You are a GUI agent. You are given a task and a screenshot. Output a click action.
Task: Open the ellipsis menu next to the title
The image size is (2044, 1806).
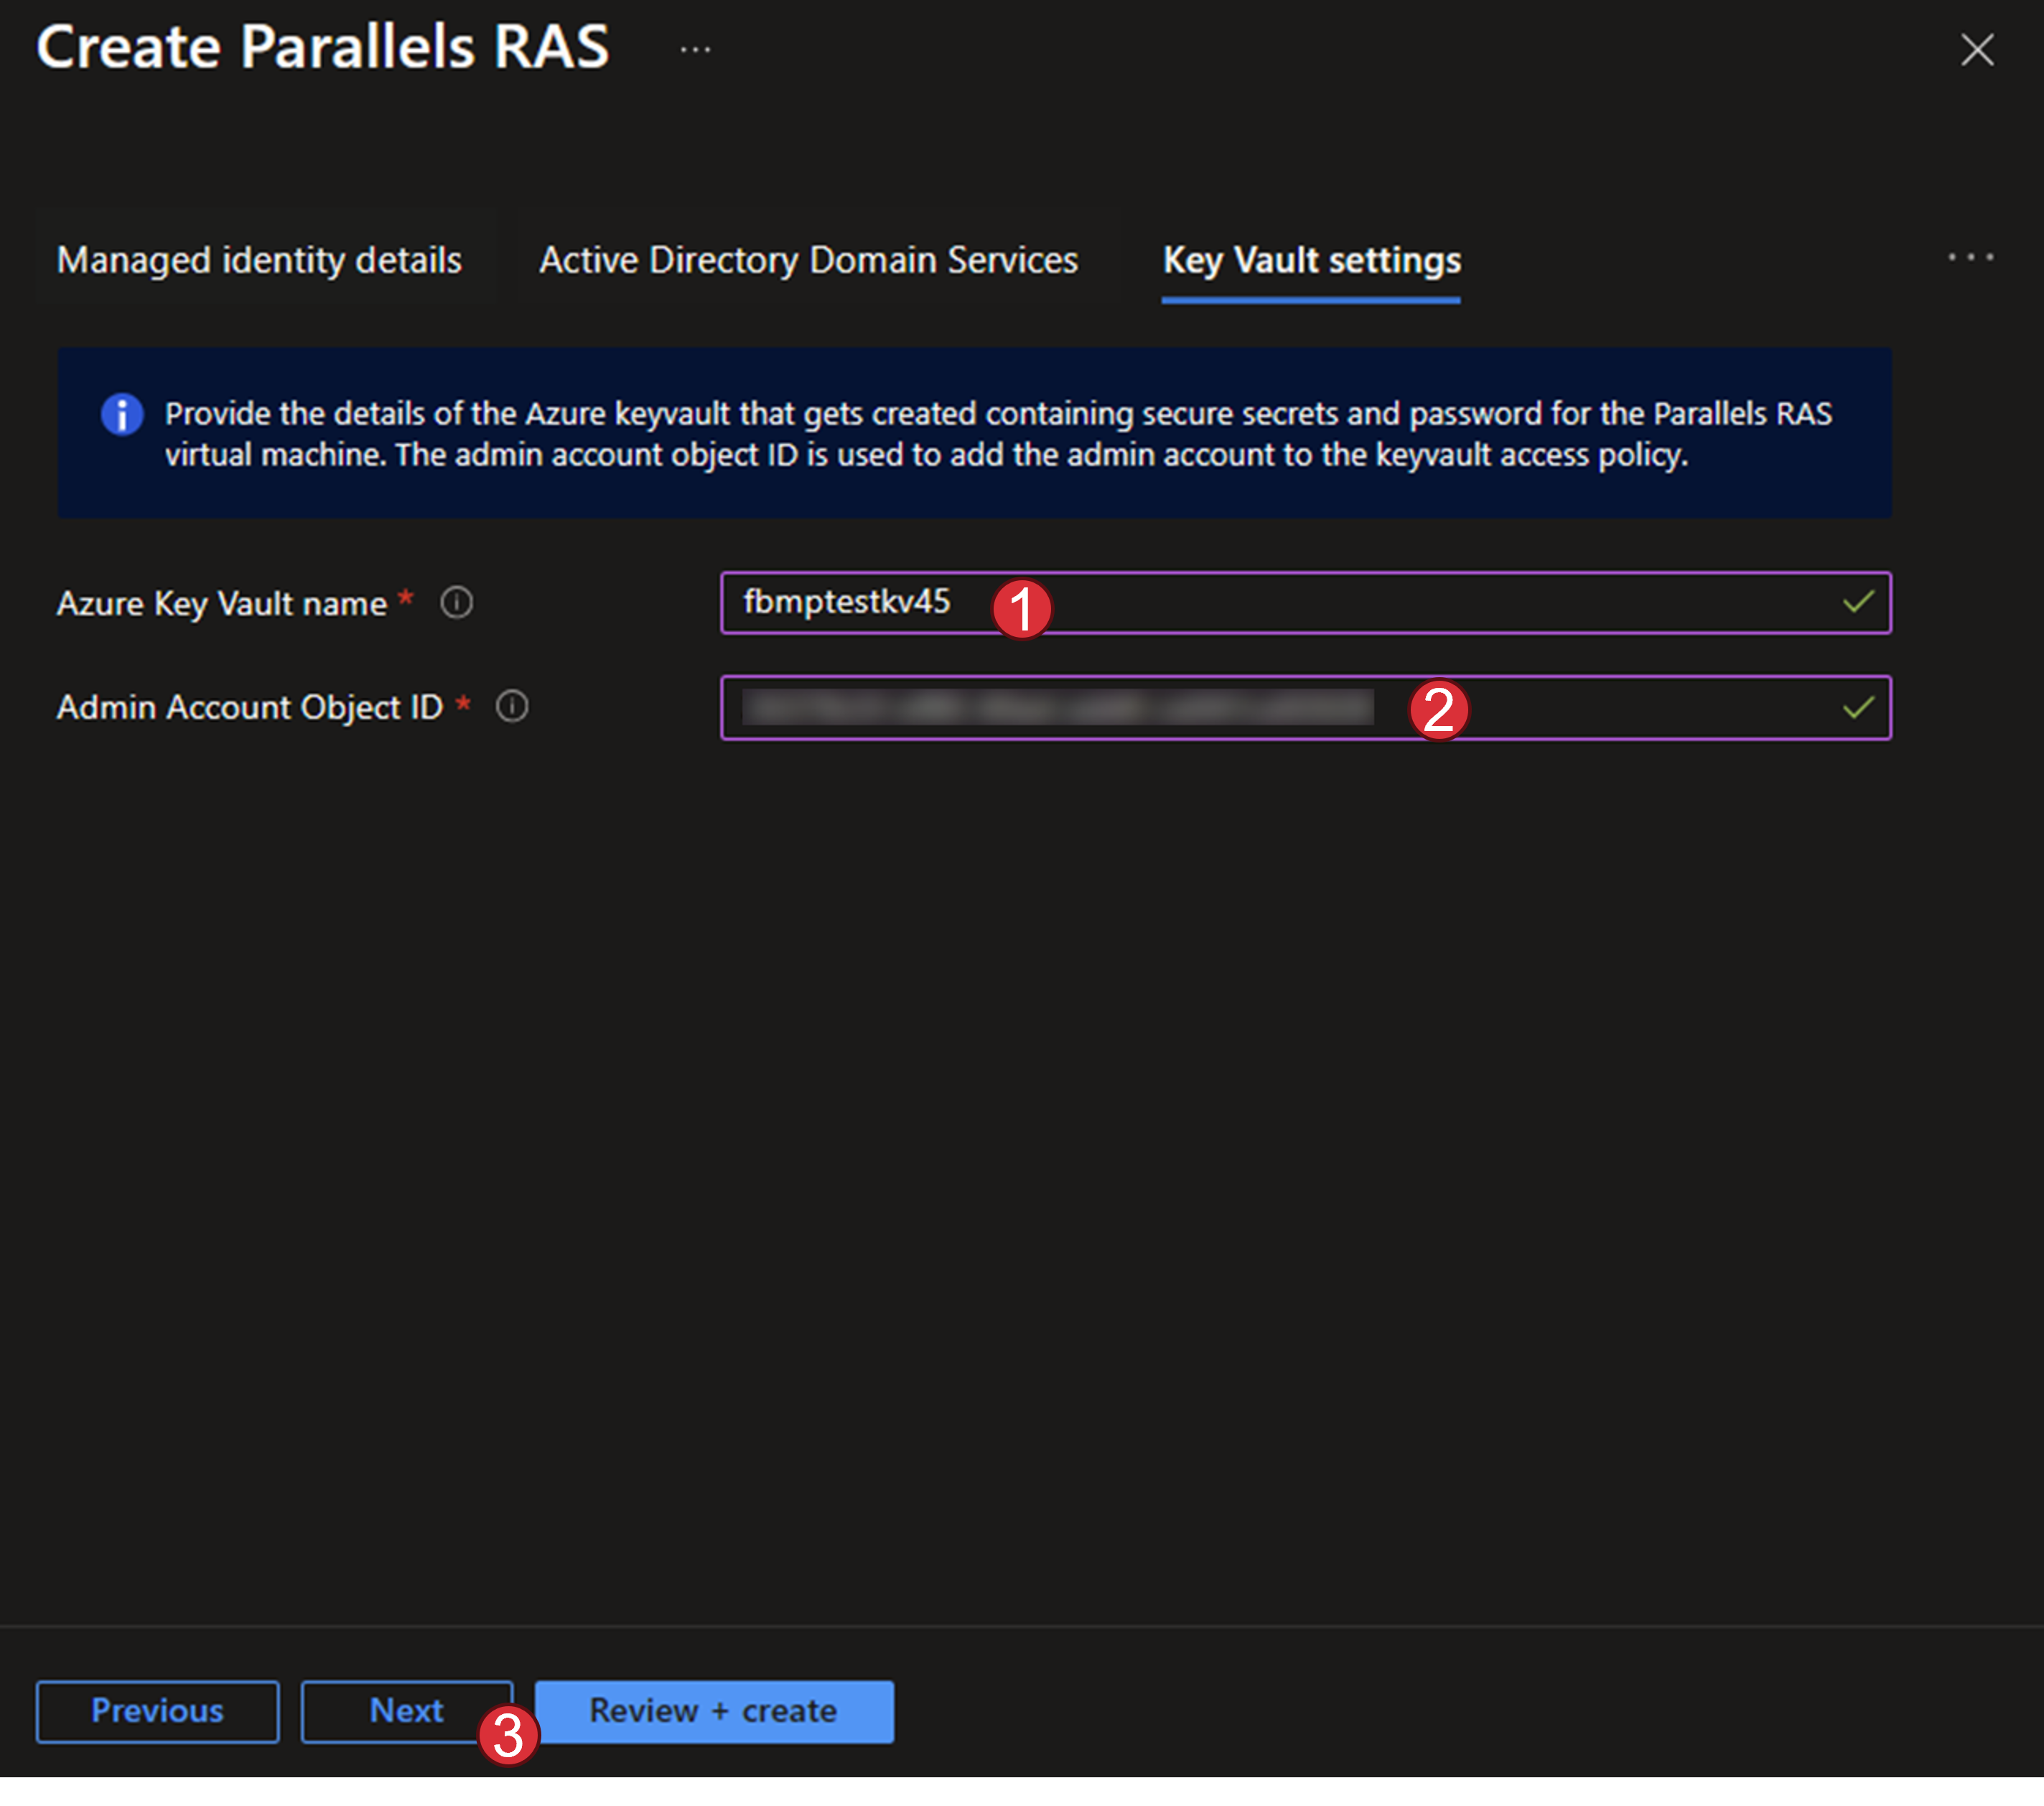(695, 49)
